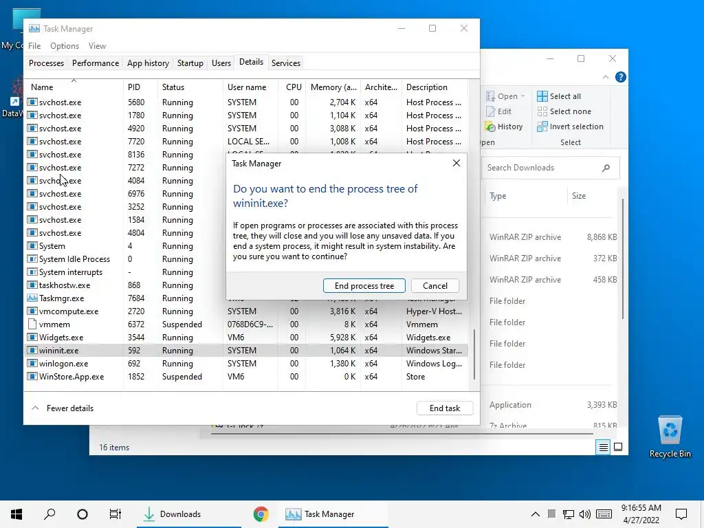Screen dimensions: 704x528
Task: Open volume control in system tray
Action: 584,514
